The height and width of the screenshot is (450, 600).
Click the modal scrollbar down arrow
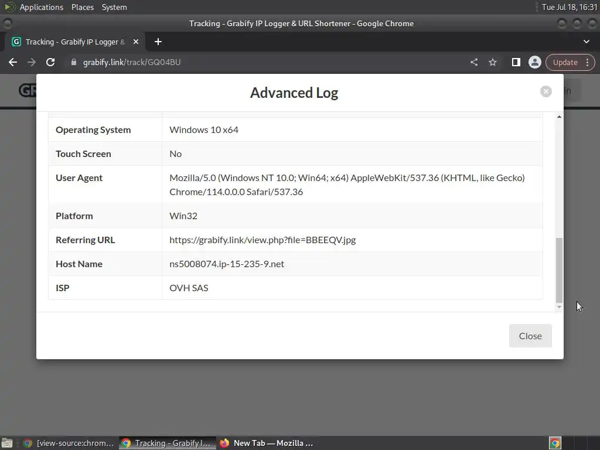[x=559, y=307]
